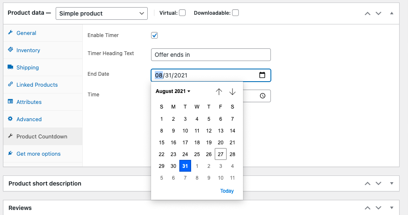Image resolution: width=408 pixels, height=215 pixels.
Task: Click the Today link in calendar
Action: click(x=227, y=191)
